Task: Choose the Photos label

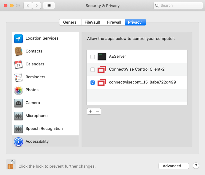Action: click(x=32, y=90)
